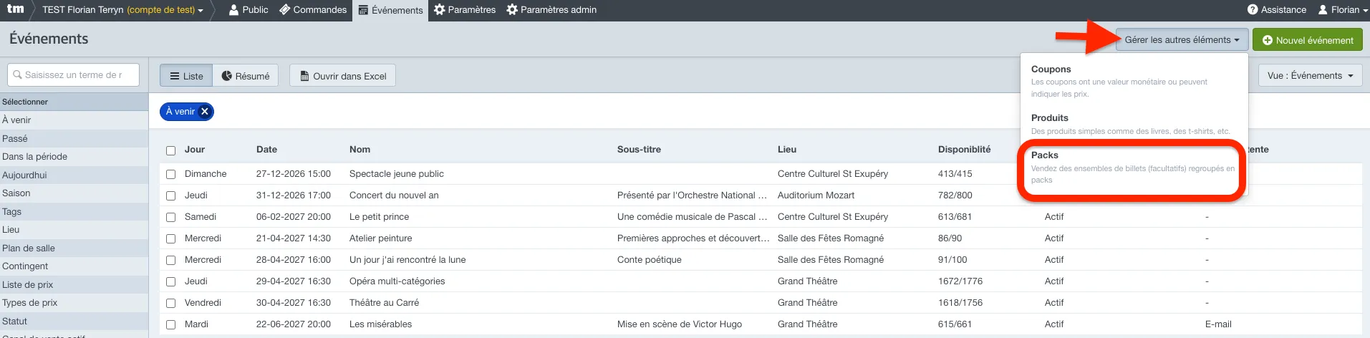Check the Théâtre au Carré row checkbox
The height and width of the screenshot is (338, 1370).
[x=170, y=303]
